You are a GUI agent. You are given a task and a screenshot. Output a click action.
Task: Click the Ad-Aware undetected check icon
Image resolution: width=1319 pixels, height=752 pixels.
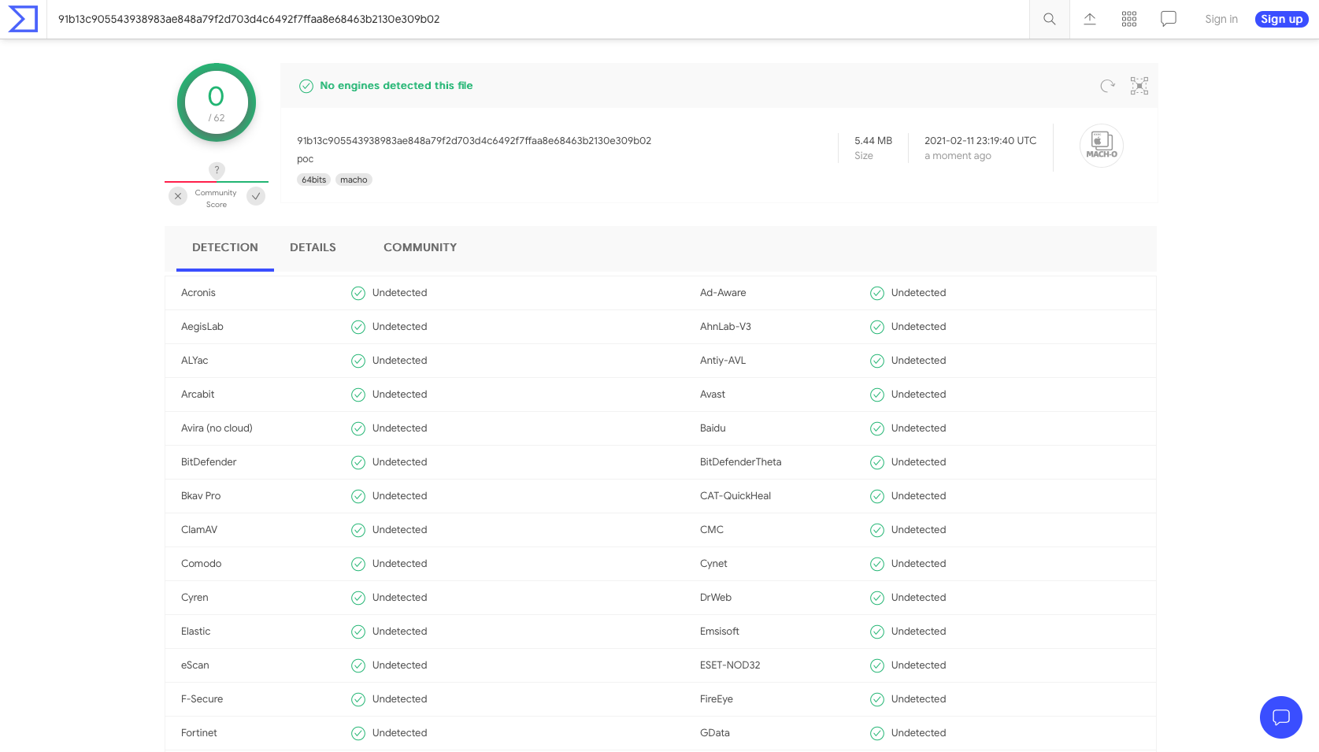coord(877,293)
